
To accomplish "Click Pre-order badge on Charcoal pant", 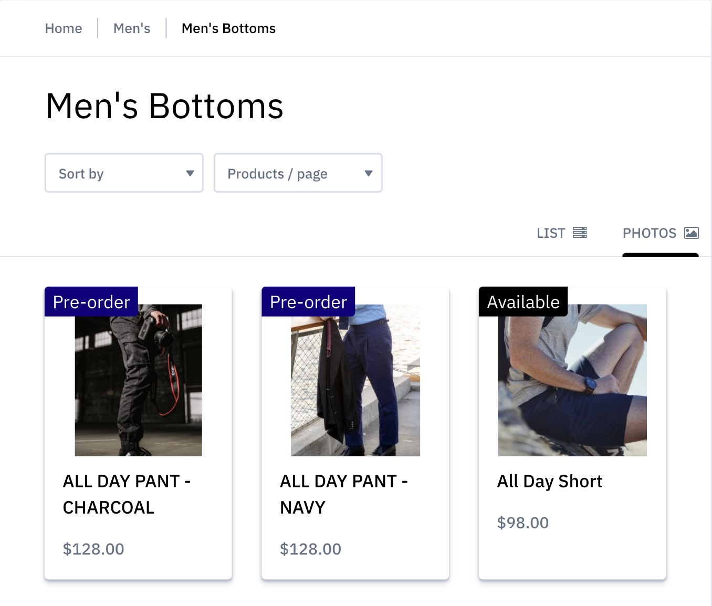I will (x=91, y=302).
